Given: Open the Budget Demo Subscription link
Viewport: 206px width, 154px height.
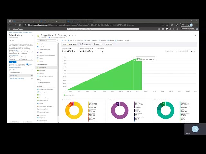Looking at the screenshot, I should pos(17,78).
